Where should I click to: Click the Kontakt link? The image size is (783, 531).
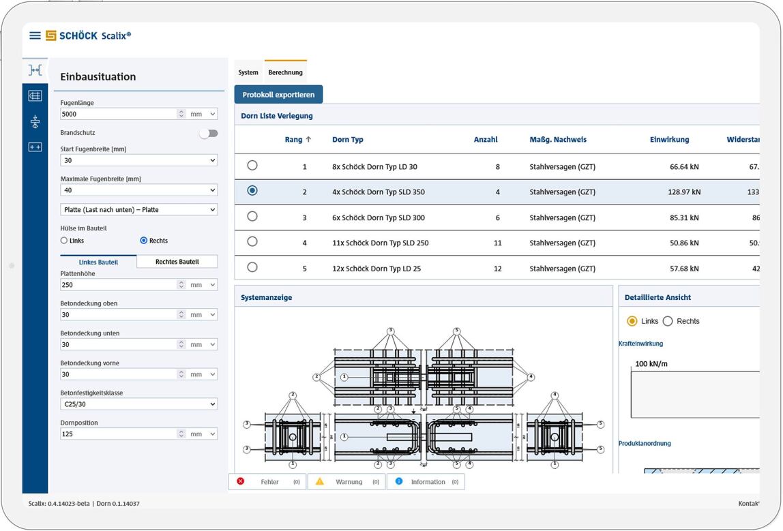pyautogui.click(x=748, y=503)
